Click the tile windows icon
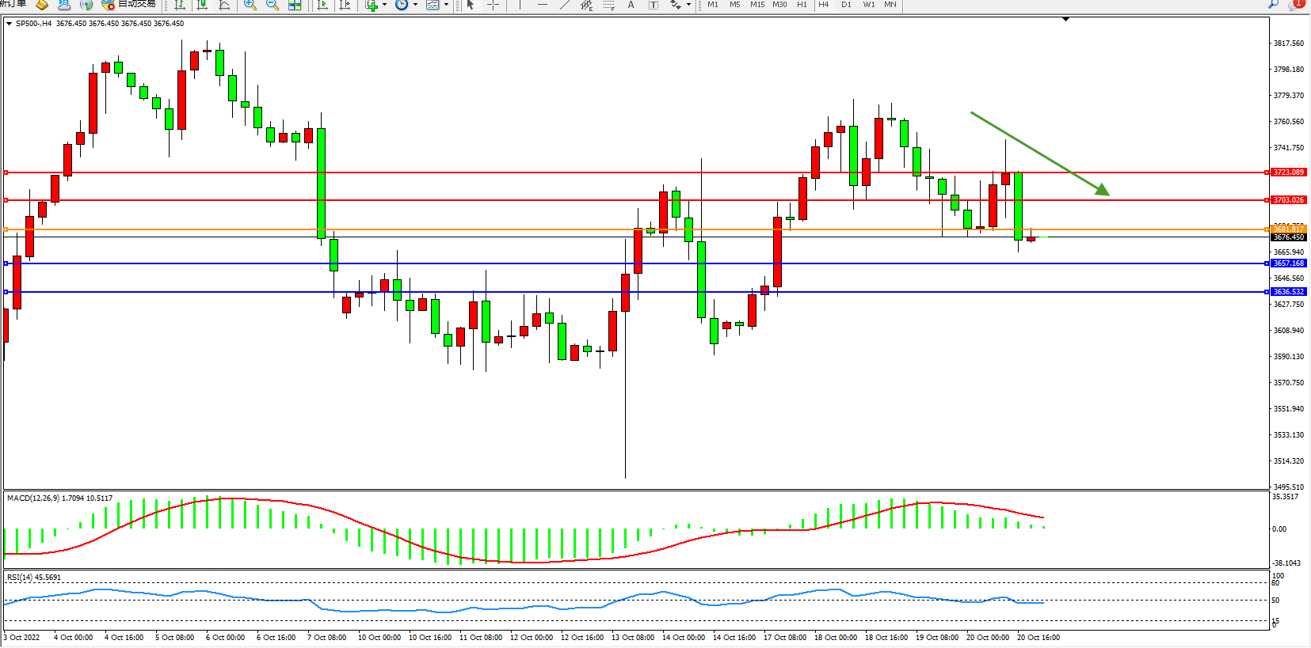Image resolution: width=1311 pixels, height=648 pixels. [x=295, y=5]
